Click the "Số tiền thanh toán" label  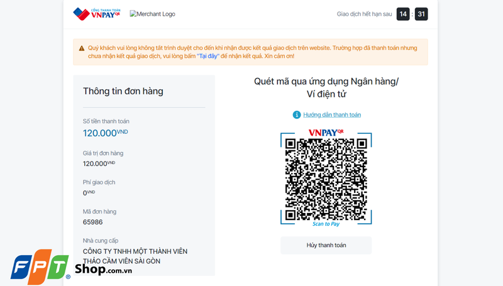(106, 121)
